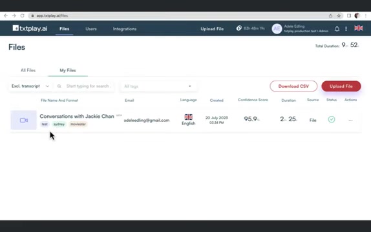Open the browser three-dot menu
The width and height of the screenshot is (371, 232).
[x=366, y=15]
